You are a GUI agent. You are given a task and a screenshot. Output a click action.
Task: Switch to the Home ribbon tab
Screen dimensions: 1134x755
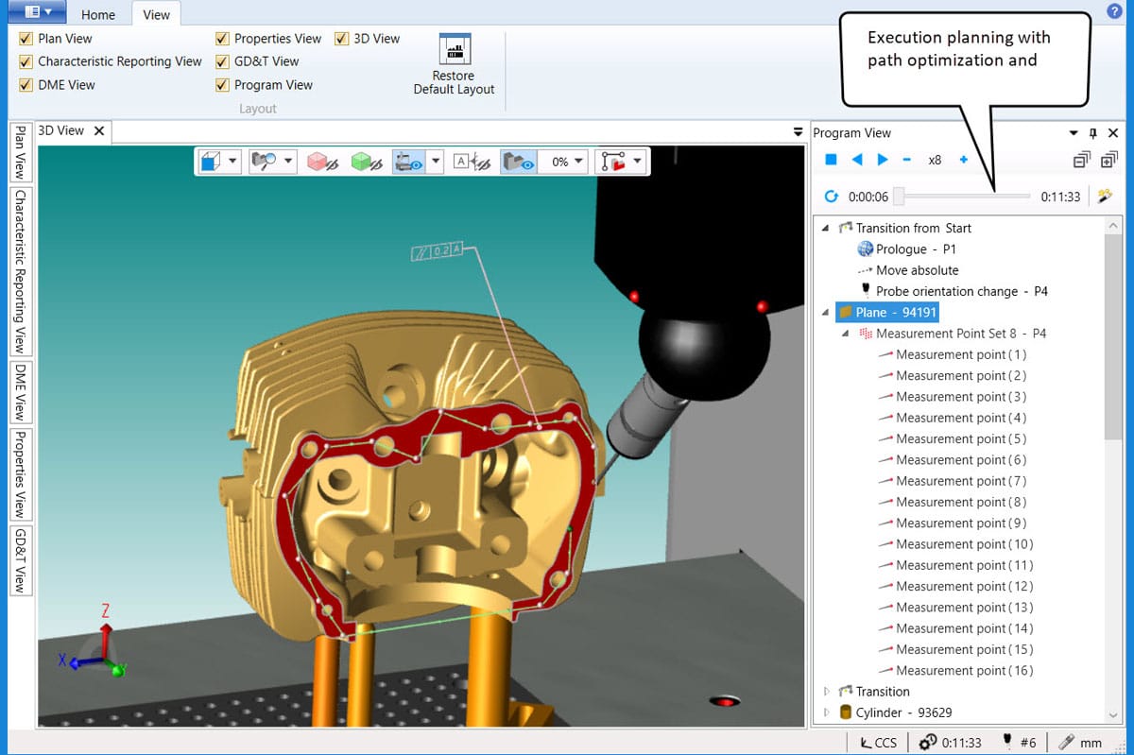pyautogui.click(x=97, y=14)
